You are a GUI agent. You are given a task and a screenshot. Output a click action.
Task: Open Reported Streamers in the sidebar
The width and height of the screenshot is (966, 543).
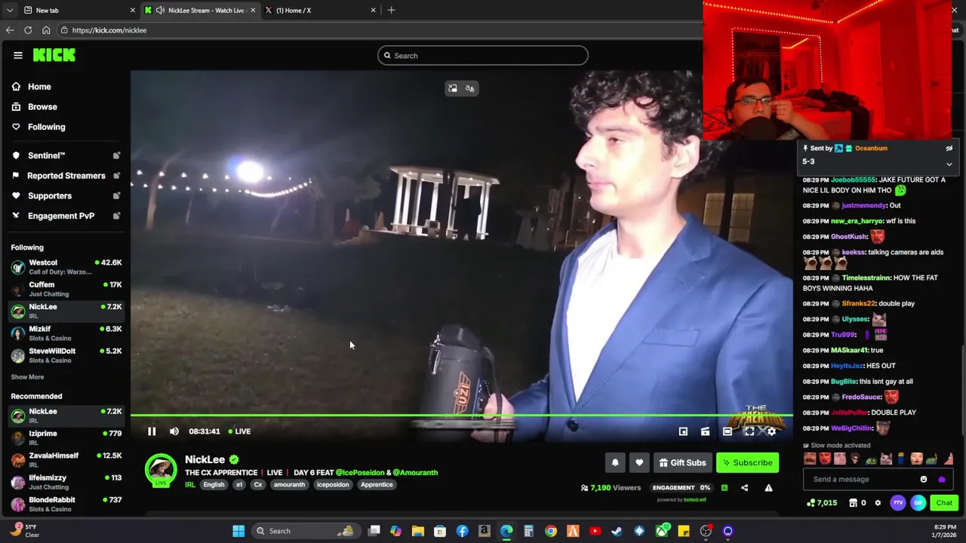click(x=66, y=176)
